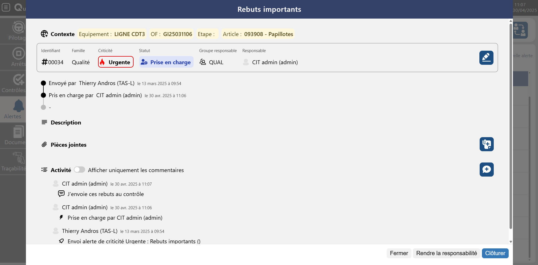Click the hamburger menu icon top-left
Screen dimensions: 538x265
click(6, 7)
